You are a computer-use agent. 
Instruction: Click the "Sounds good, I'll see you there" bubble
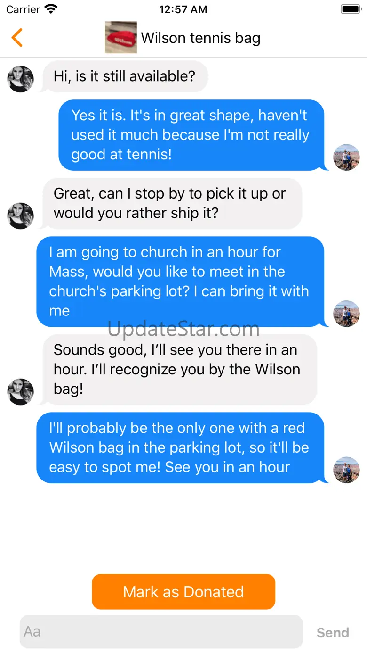(x=179, y=369)
